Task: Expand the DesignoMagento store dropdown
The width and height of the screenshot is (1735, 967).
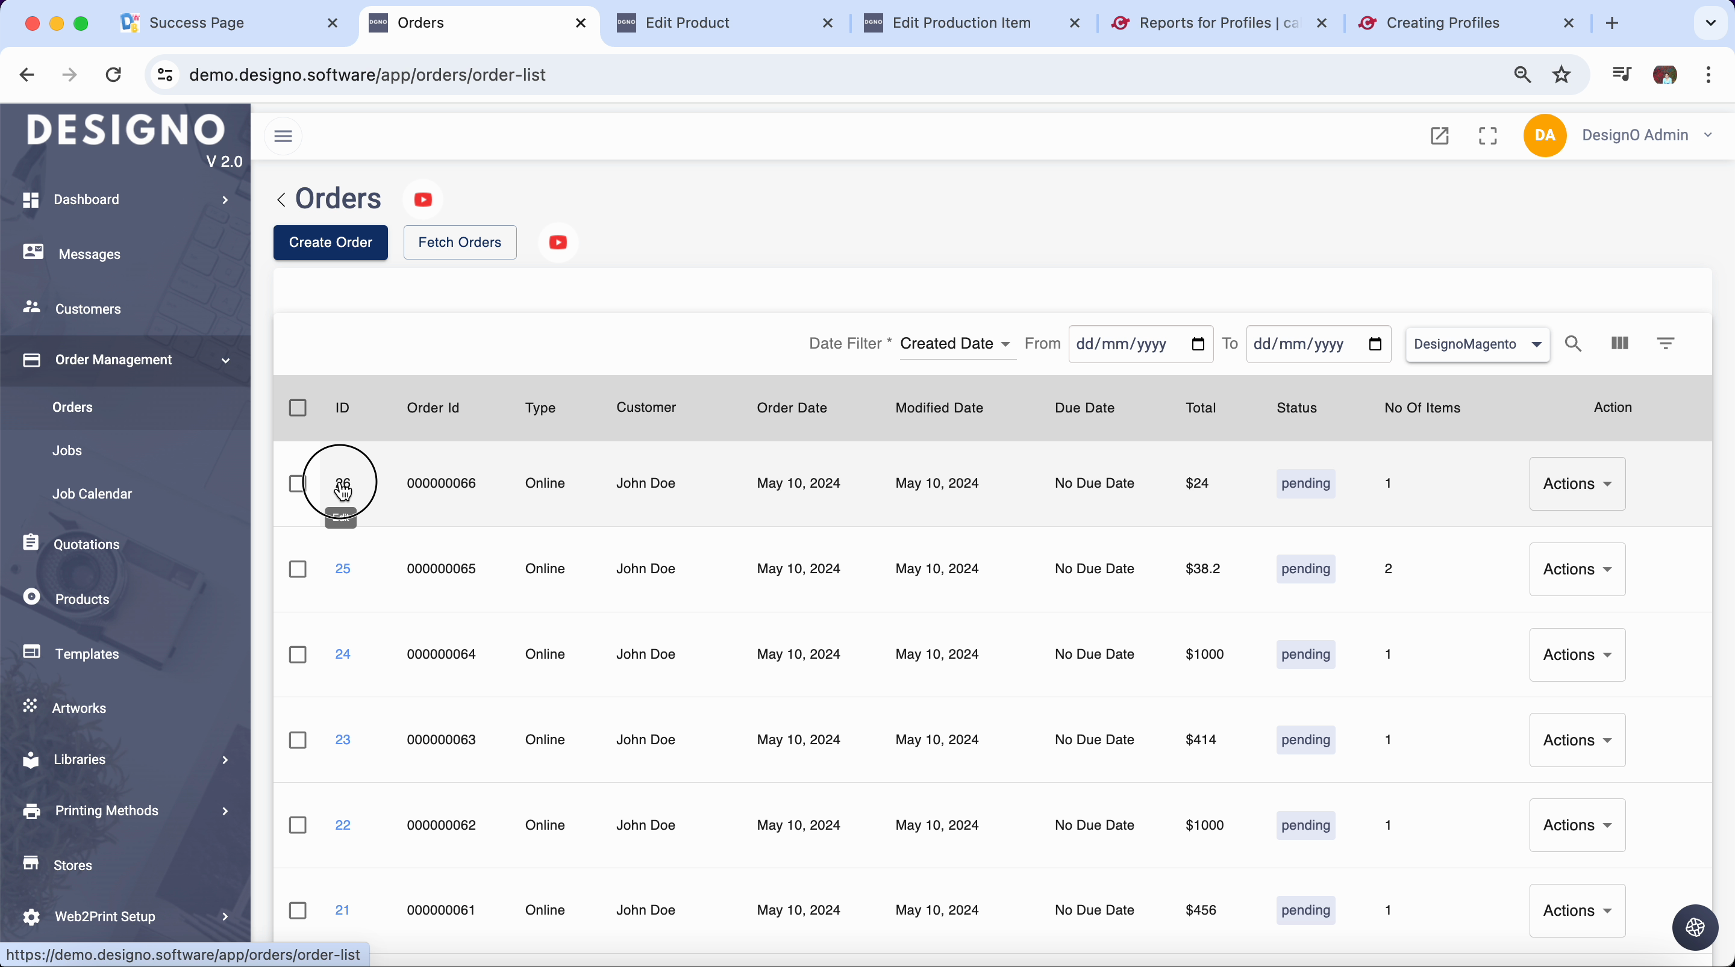Action: (x=1477, y=345)
